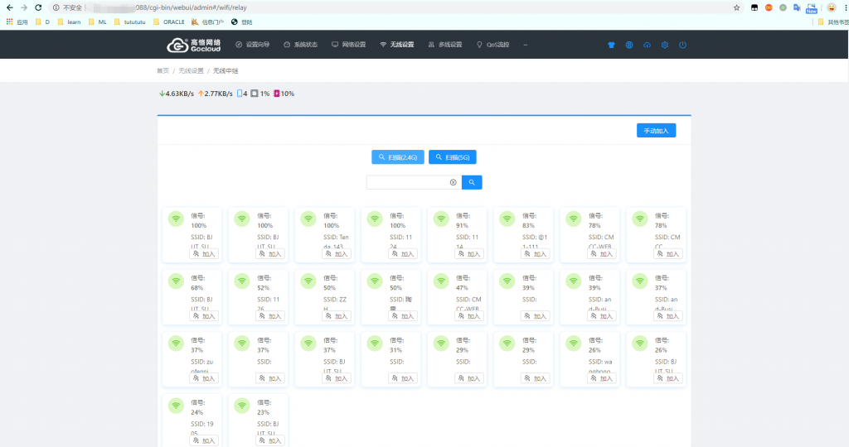Join the ZZ network with 50% signal

pyautogui.click(x=337, y=316)
